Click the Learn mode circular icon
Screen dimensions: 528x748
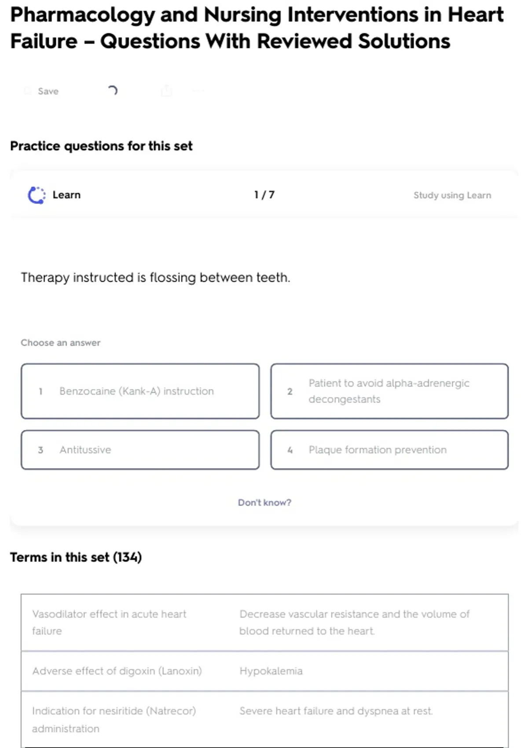[x=37, y=195]
